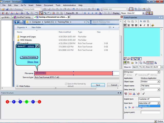Toggle Save in this format by default checkbox
The height and width of the screenshot is (123, 164).
pos(66,84)
